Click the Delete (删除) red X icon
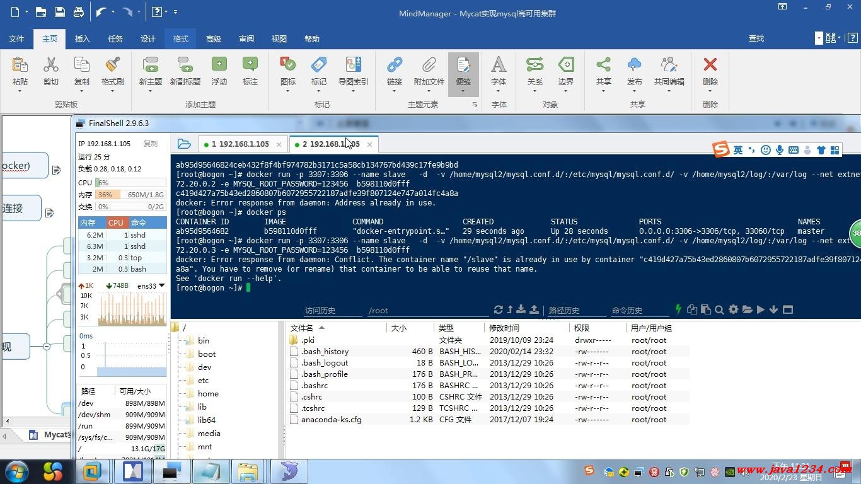 (710, 65)
